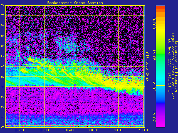178x133 pixels.
Task: Click altitude axis label 2
Action: (3, 107)
